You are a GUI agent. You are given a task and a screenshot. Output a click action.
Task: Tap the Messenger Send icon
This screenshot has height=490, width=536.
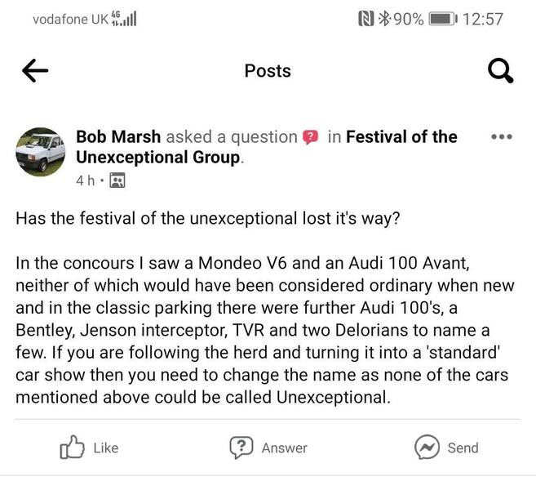pos(427,447)
